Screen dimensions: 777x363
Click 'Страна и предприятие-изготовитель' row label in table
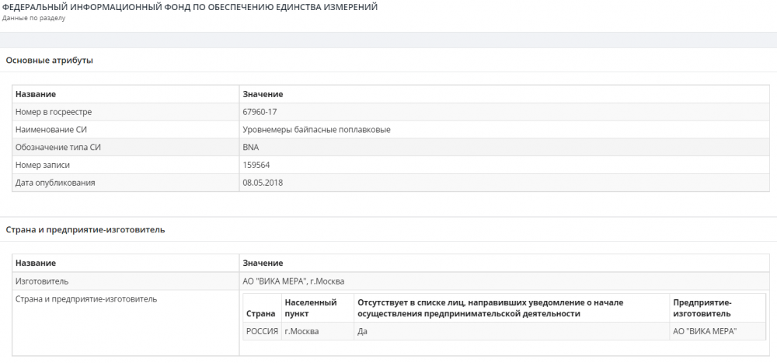pyautogui.click(x=86, y=299)
